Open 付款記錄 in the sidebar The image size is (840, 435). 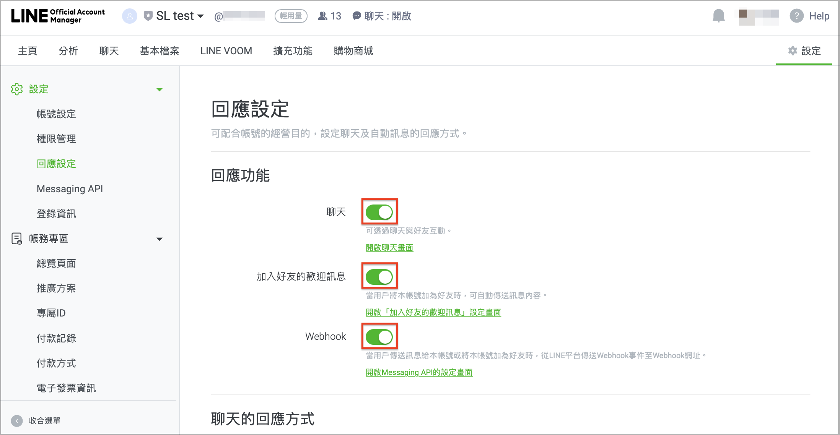(56, 338)
